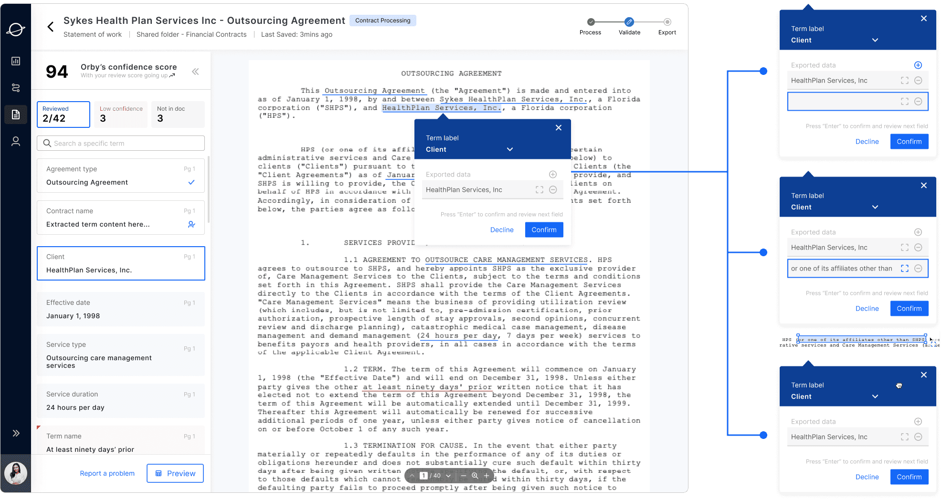Select the Effective date term card

tap(121, 309)
